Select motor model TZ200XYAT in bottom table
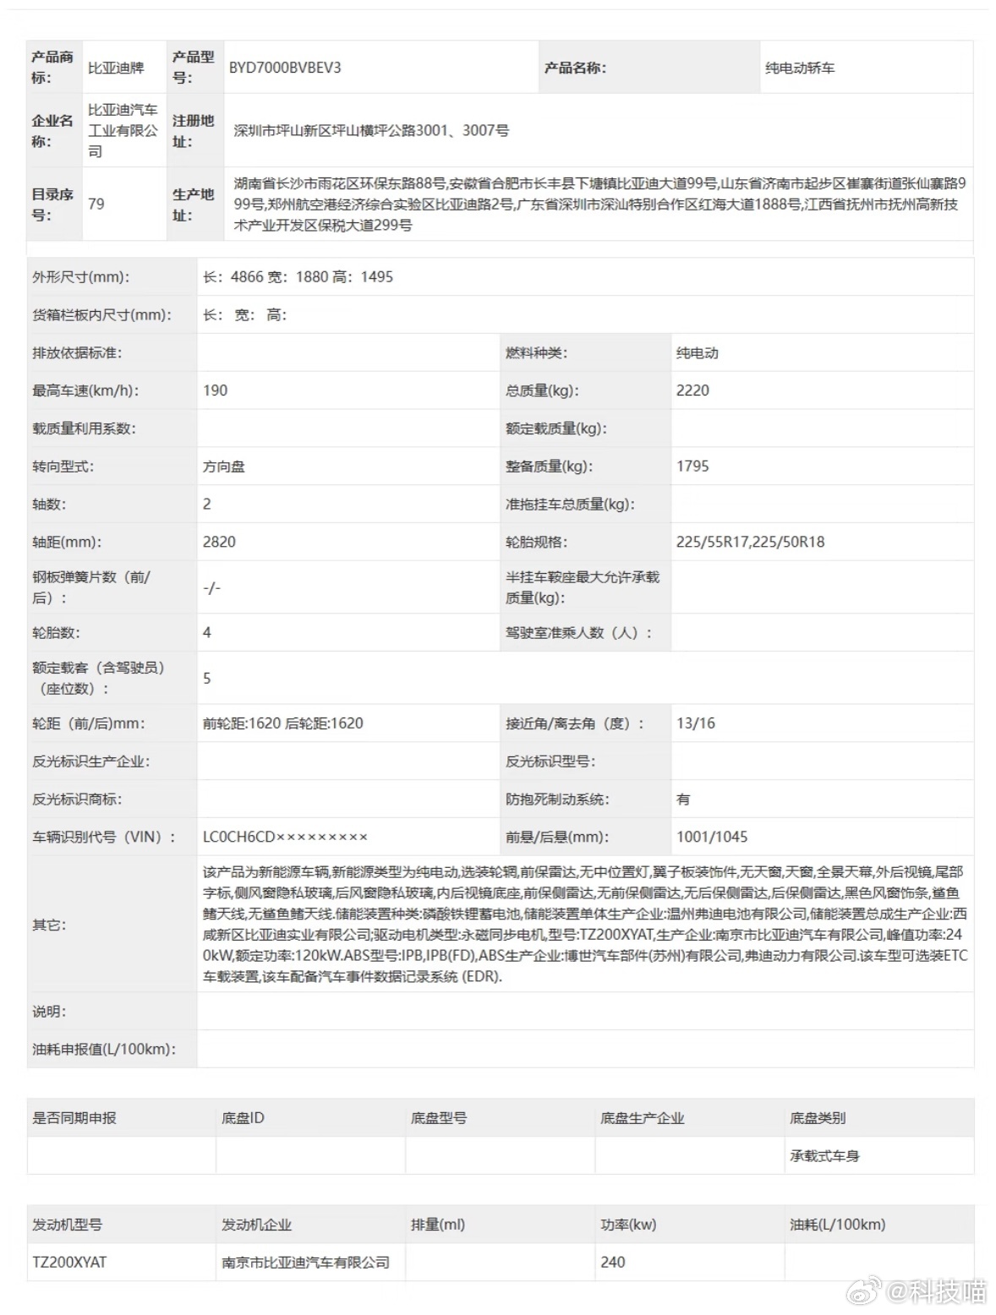The image size is (996, 1315). (69, 1263)
